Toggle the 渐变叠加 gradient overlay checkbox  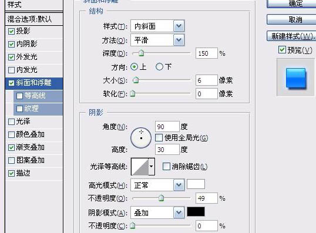(11, 147)
